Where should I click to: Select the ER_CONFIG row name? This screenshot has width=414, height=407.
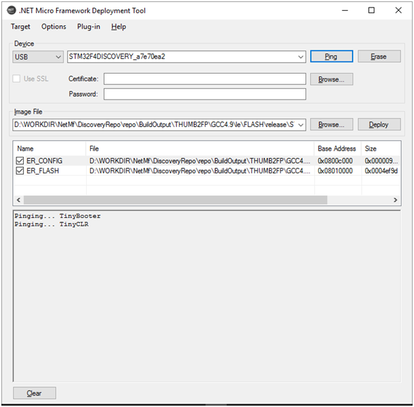(44, 161)
